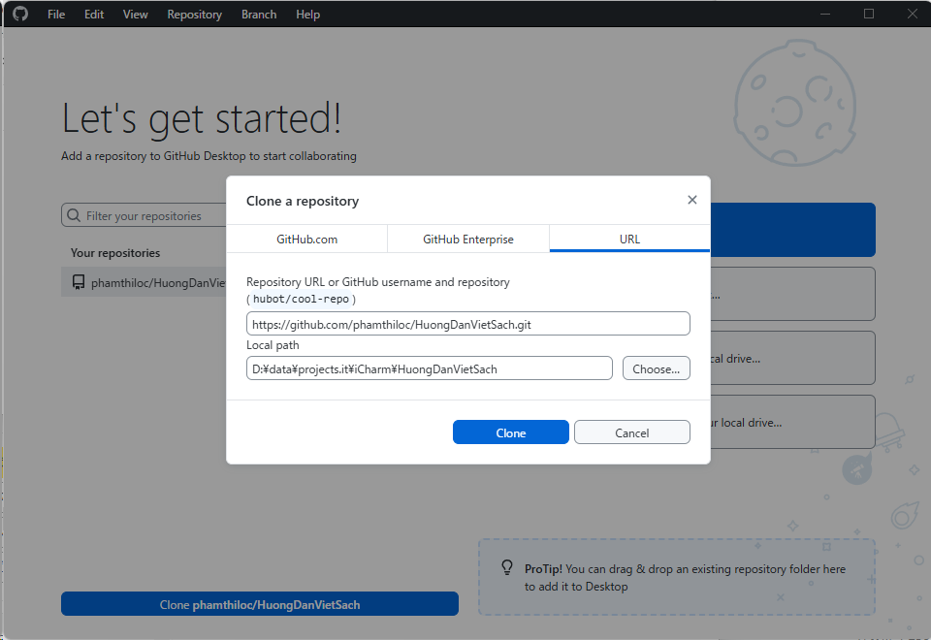Maximize the GitHub Desktop window

(869, 14)
